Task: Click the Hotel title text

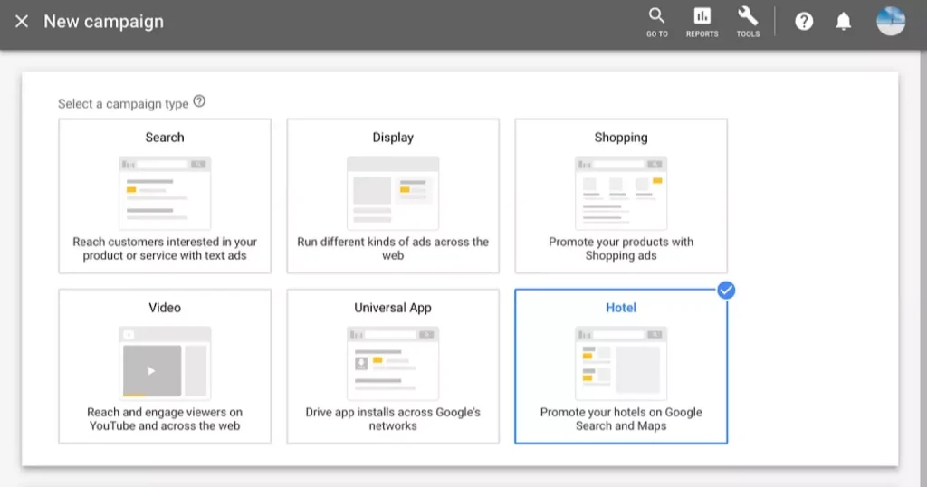Action: click(621, 308)
